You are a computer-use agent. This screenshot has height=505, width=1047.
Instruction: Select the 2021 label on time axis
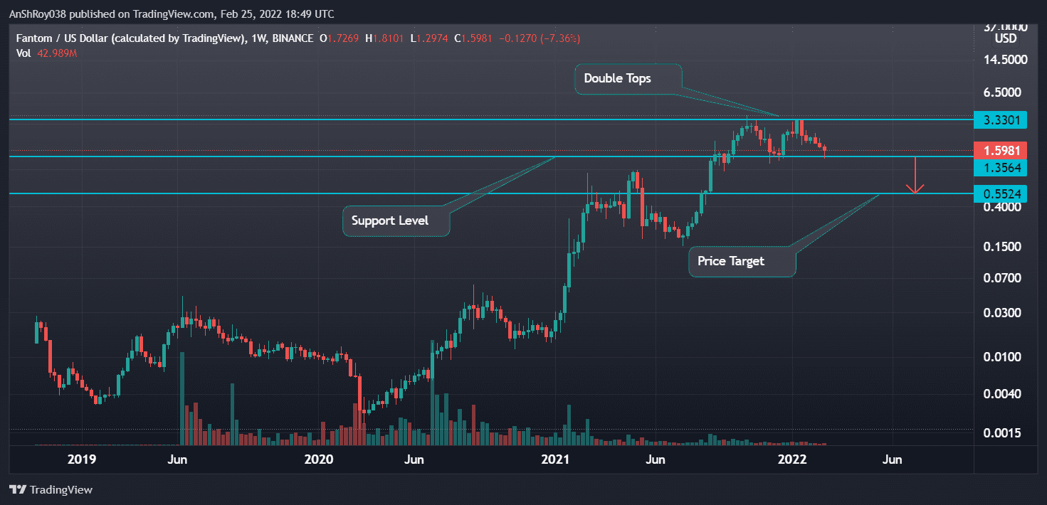point(556,459)
